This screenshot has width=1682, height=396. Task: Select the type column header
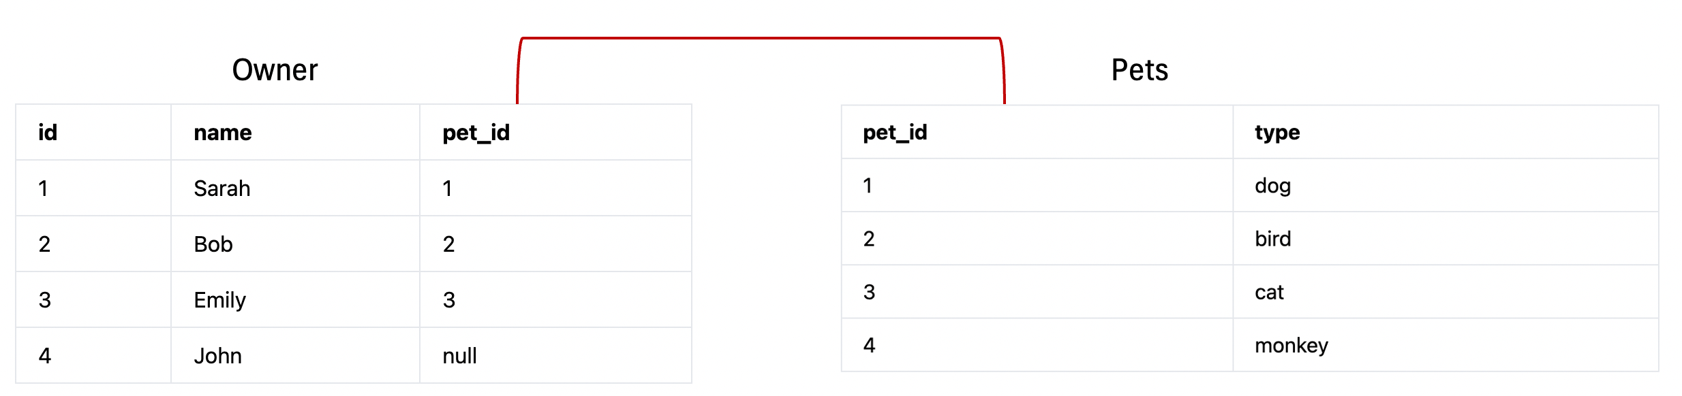pyautogui.click(x=1446, y=132)
